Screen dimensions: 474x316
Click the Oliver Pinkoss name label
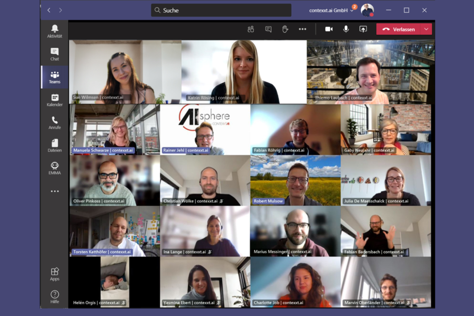click(99, 201)
